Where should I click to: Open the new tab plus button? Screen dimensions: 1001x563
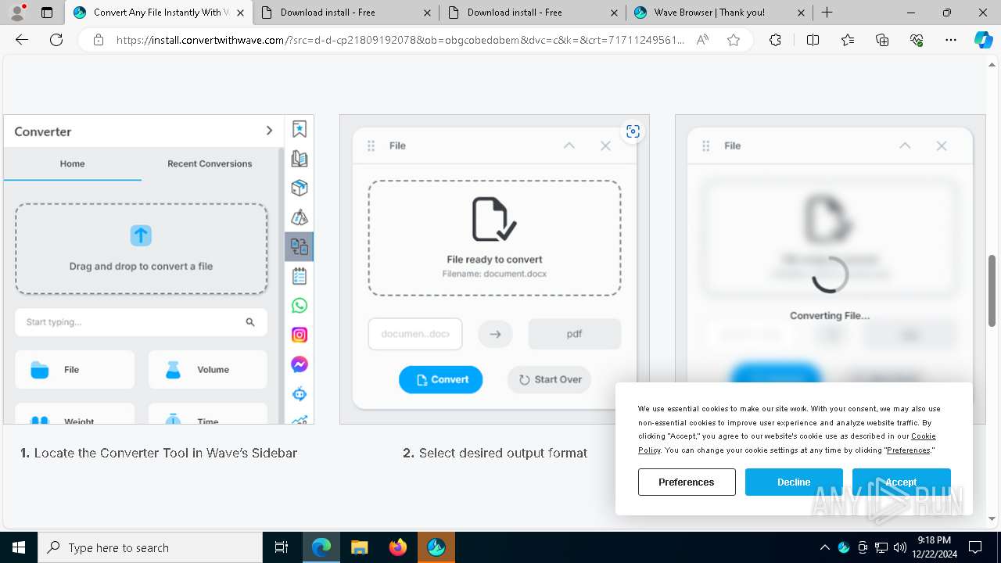click(827, 13)
